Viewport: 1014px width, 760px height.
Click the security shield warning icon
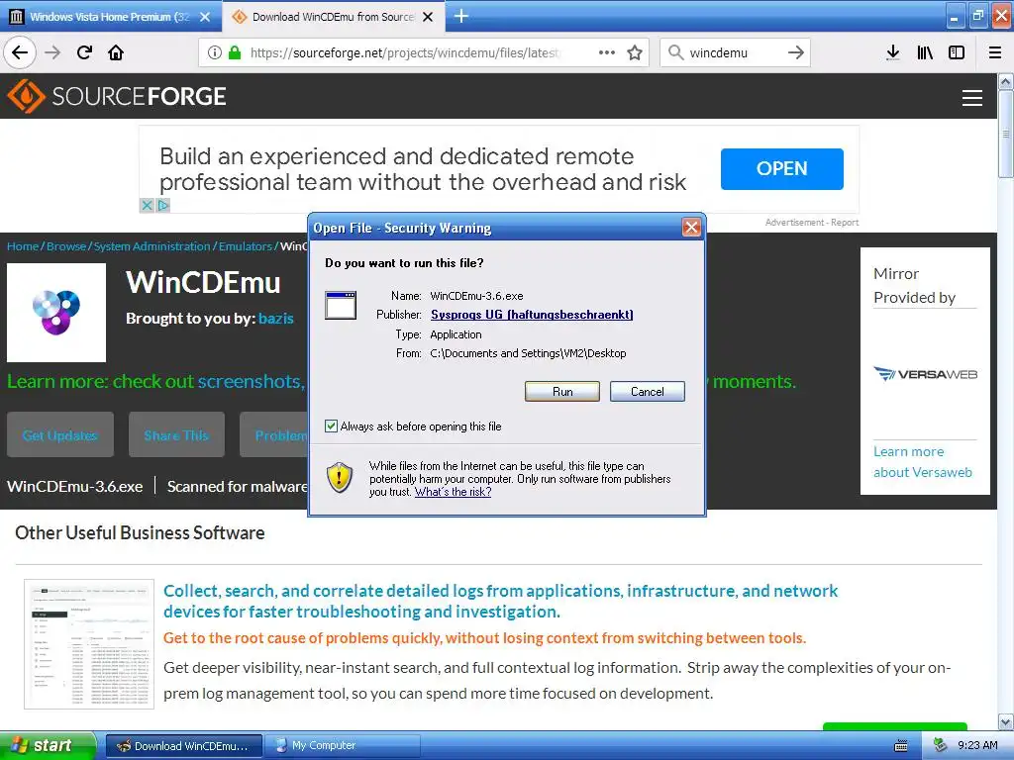click(x=339, y=478)
